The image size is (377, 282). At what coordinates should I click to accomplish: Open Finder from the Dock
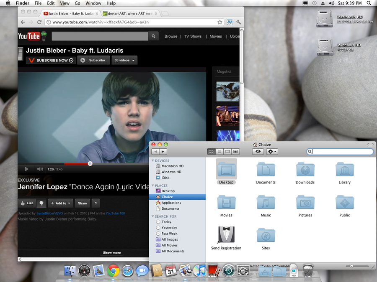(70, 271)
